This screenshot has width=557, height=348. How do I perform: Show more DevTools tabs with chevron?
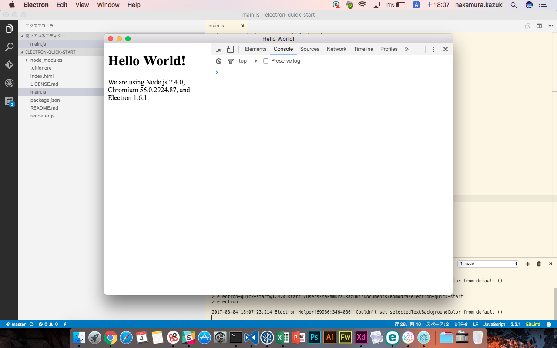pos(406,49)
